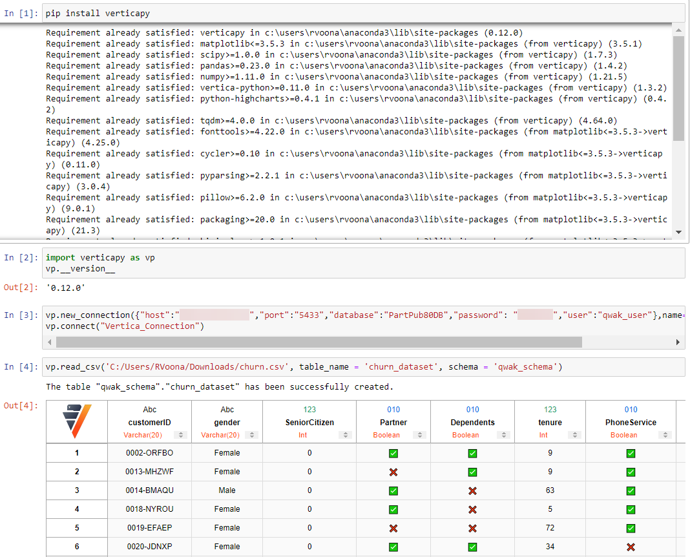Sort by the Partner column arrows

(420, 435)
